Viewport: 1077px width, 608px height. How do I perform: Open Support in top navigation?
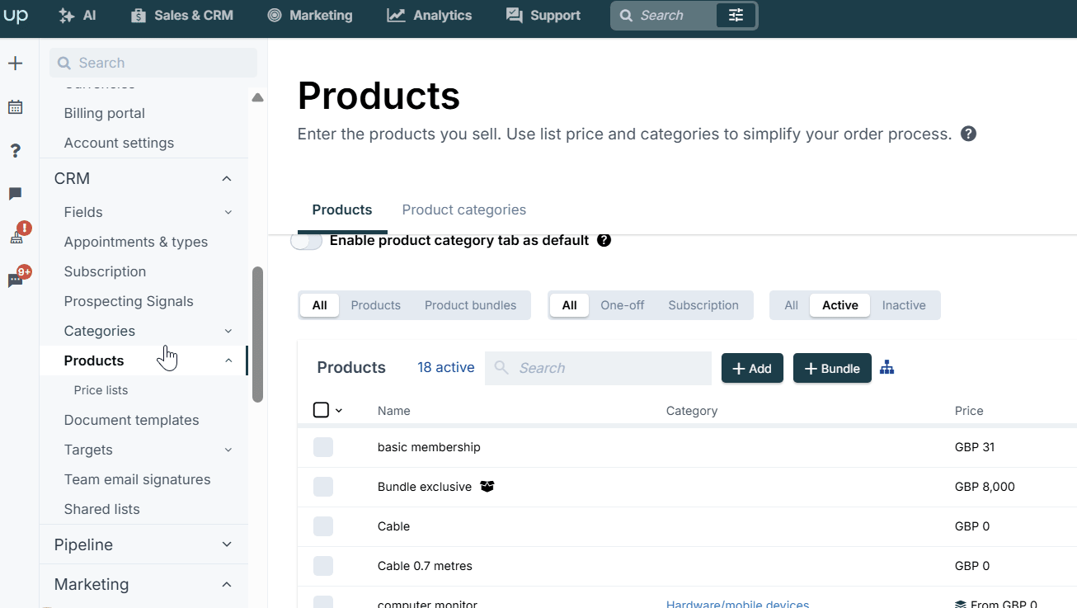[x=543, y=16]
